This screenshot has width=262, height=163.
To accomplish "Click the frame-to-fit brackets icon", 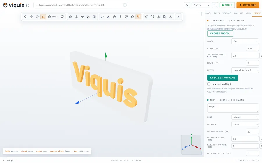I will 152,17.
